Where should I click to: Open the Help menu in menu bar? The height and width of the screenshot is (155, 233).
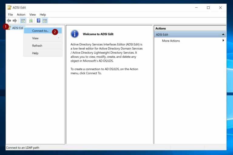[43, 15]
